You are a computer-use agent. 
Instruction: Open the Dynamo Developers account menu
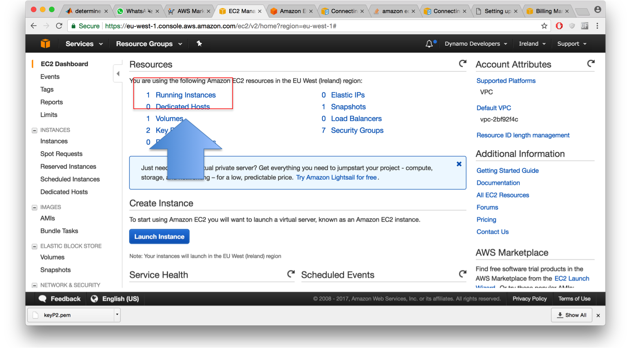(x=476, y=43)
